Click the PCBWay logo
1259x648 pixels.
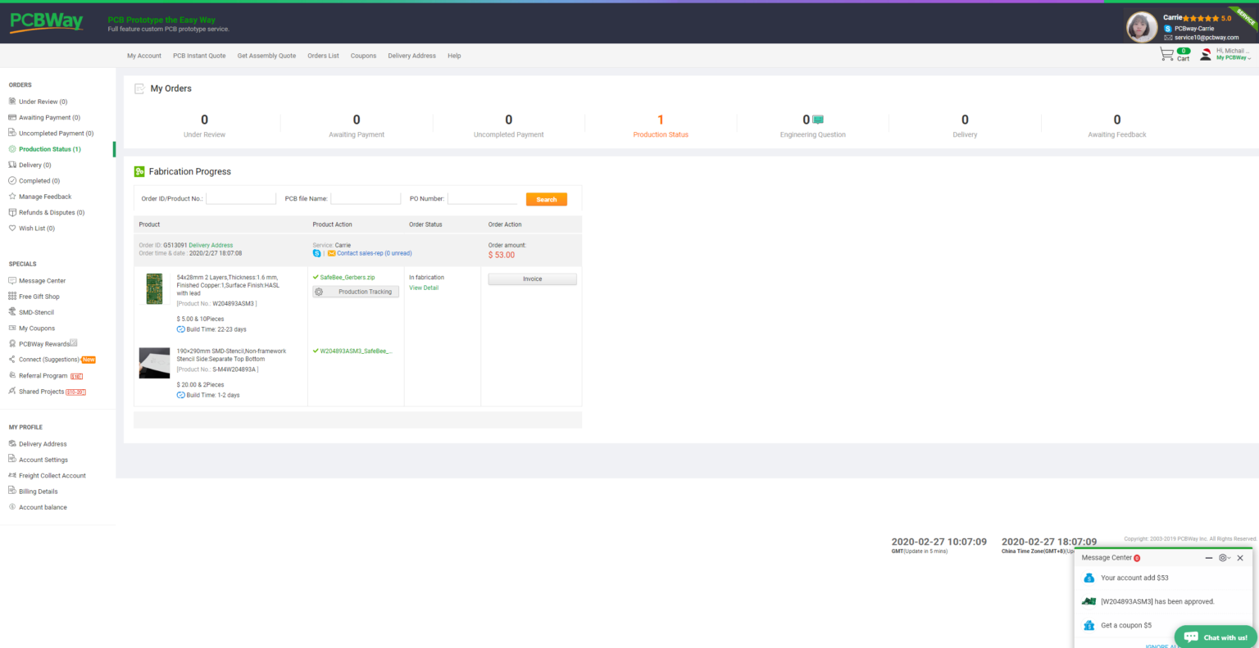47,22
